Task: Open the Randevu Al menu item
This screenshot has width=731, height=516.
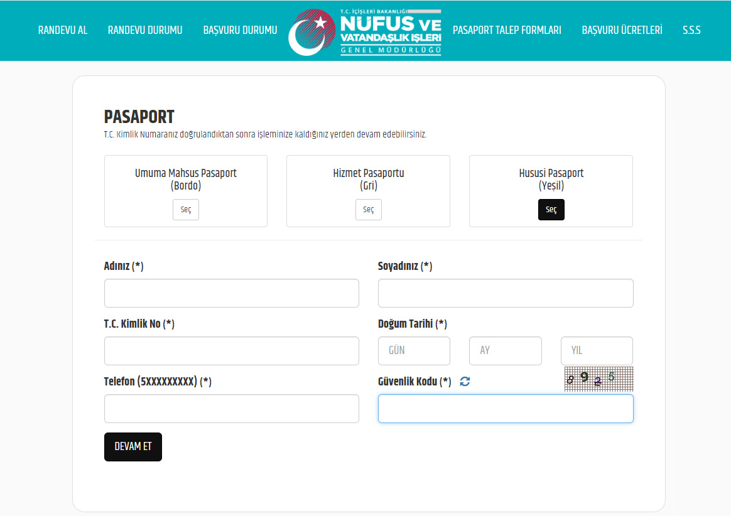Action: click(63, 30)
